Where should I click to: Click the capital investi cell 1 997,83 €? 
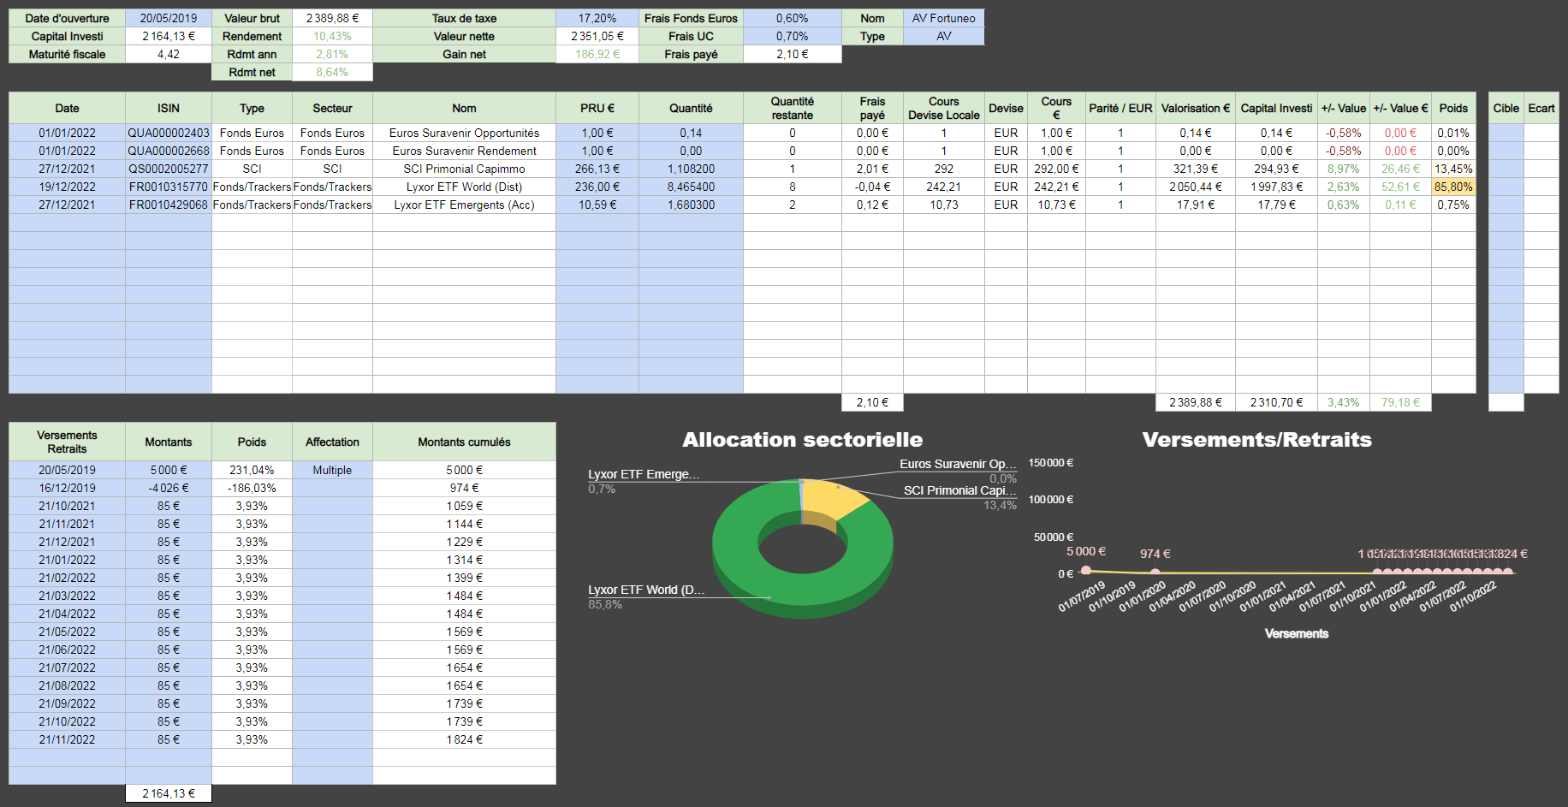pos(1276,187)
